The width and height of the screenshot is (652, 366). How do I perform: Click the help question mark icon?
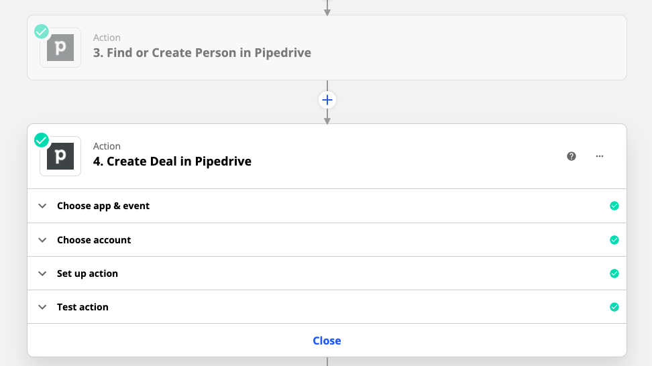pos(572,156)
